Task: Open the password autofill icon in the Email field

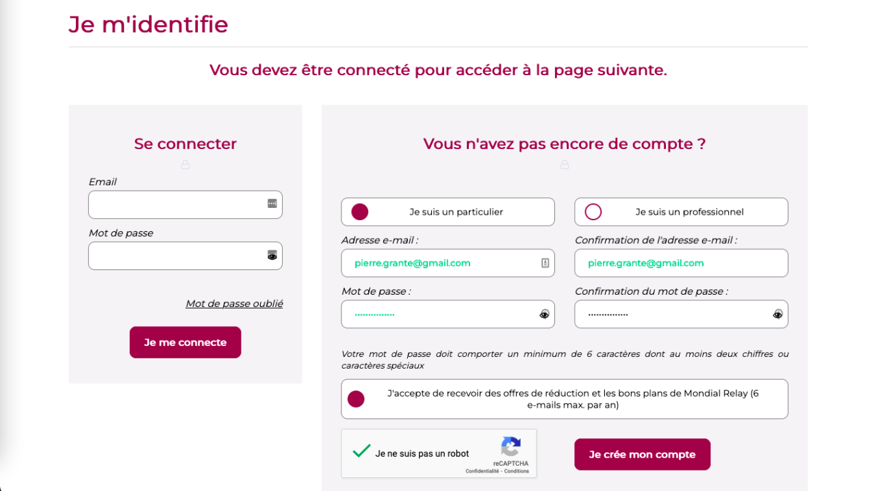Action: [x=272, y=204]
